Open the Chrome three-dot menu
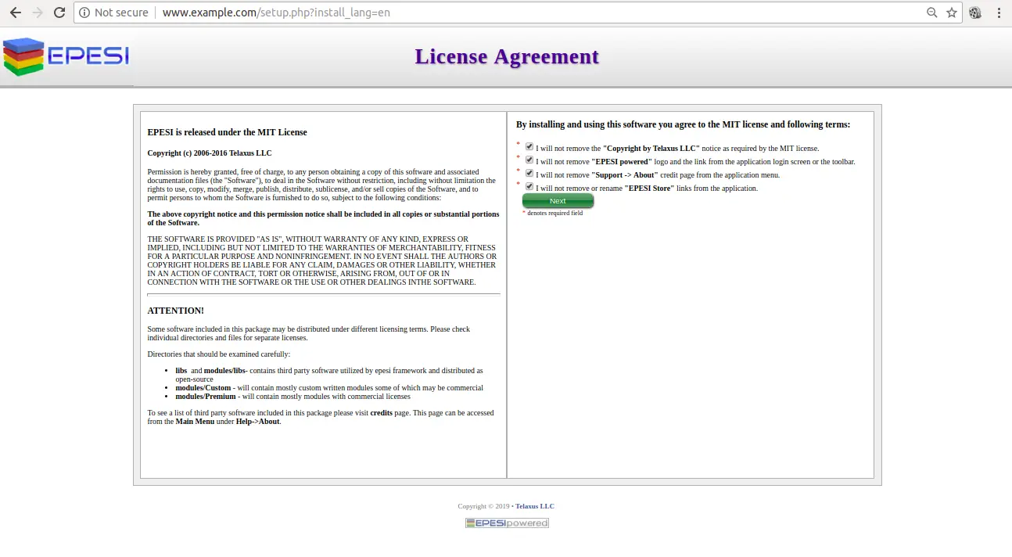1012x557 pixels. coord(999,13)
